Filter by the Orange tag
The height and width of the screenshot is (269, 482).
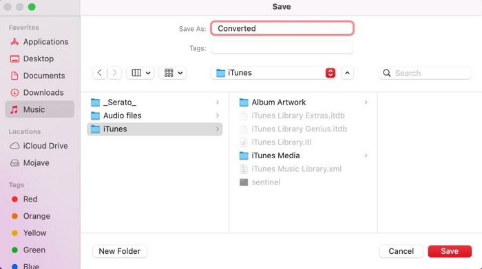[x=39, y=216]
